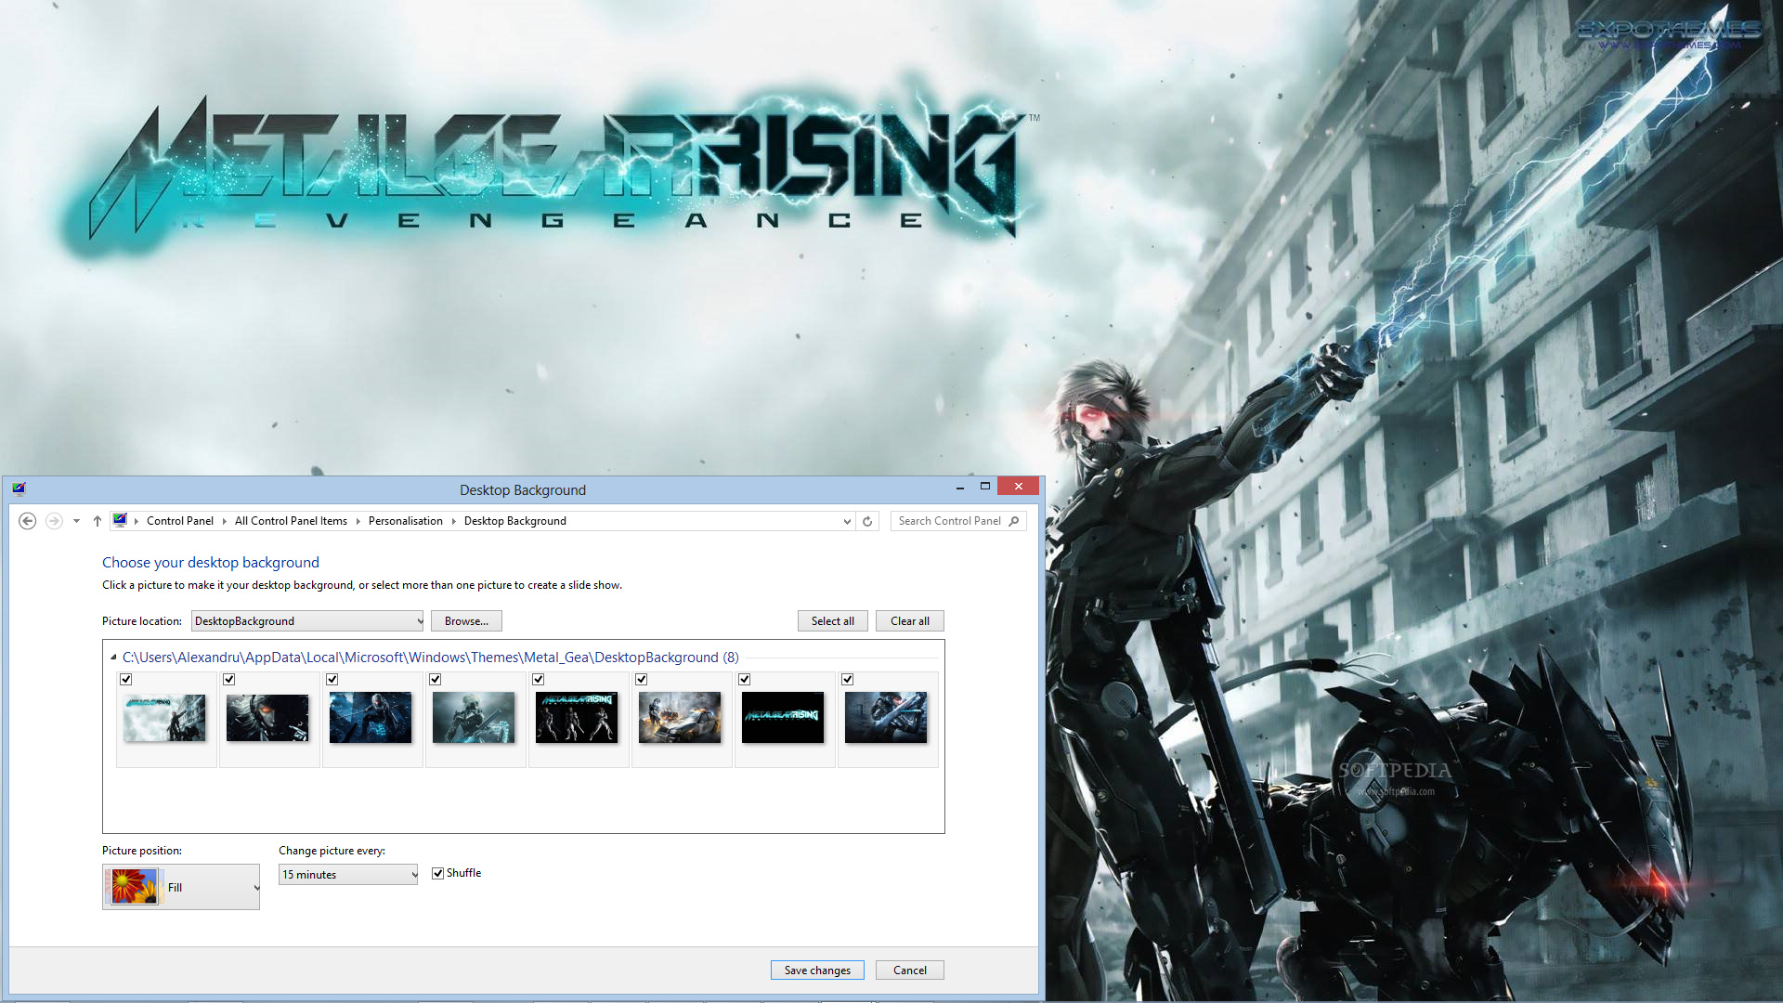Uncheck the third wallpaper's checkbox
This screenshot has height=1003, width=1783.
332,680
